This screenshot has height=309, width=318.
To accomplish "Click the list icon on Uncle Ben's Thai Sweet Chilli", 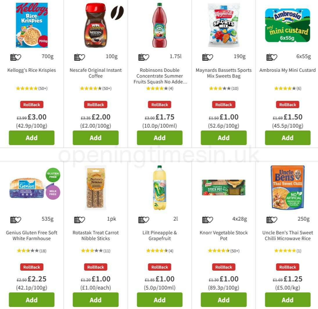I will pos(270,219).
